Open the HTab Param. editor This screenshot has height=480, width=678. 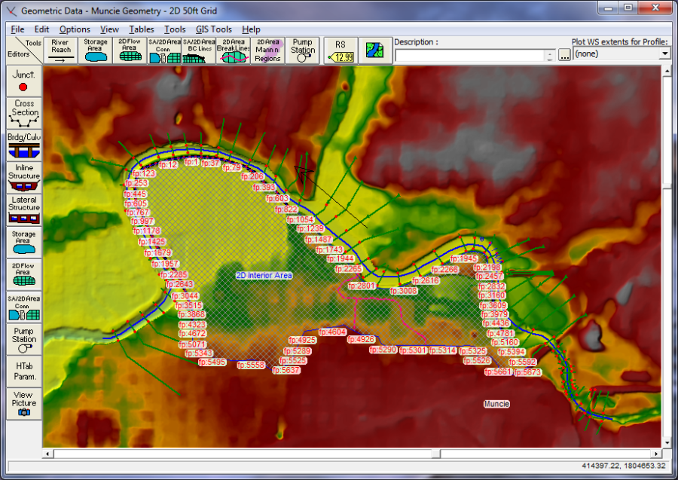(23, 368)
